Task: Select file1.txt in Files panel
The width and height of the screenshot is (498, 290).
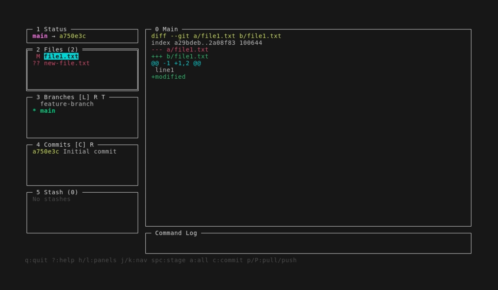Action: (x=61, y=56)
